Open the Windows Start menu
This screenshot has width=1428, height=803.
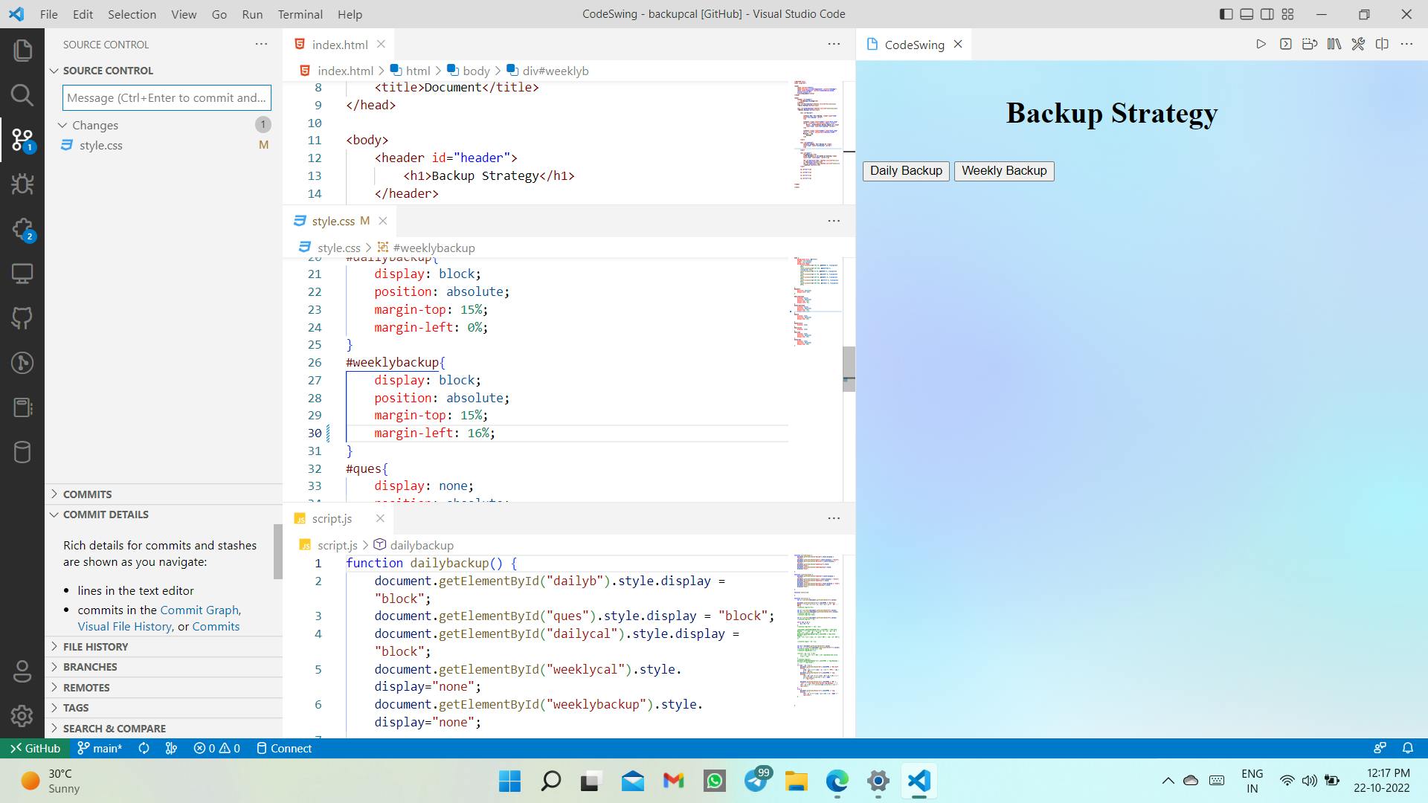coord(509,781)
